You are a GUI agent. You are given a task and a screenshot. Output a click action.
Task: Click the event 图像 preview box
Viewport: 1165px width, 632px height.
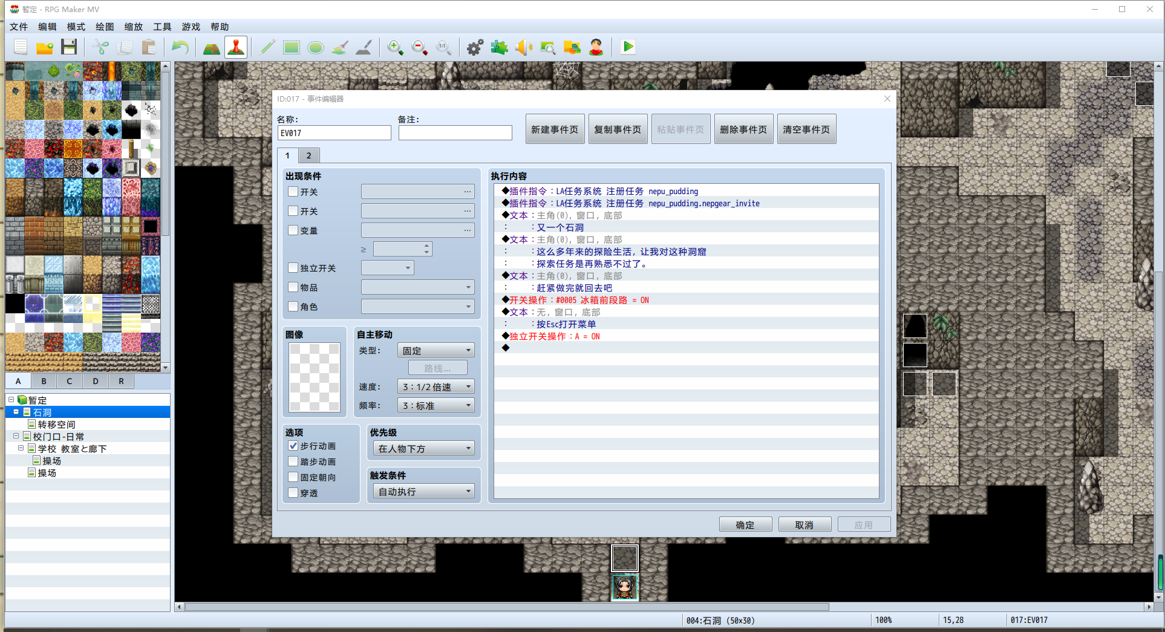point(315,377)
